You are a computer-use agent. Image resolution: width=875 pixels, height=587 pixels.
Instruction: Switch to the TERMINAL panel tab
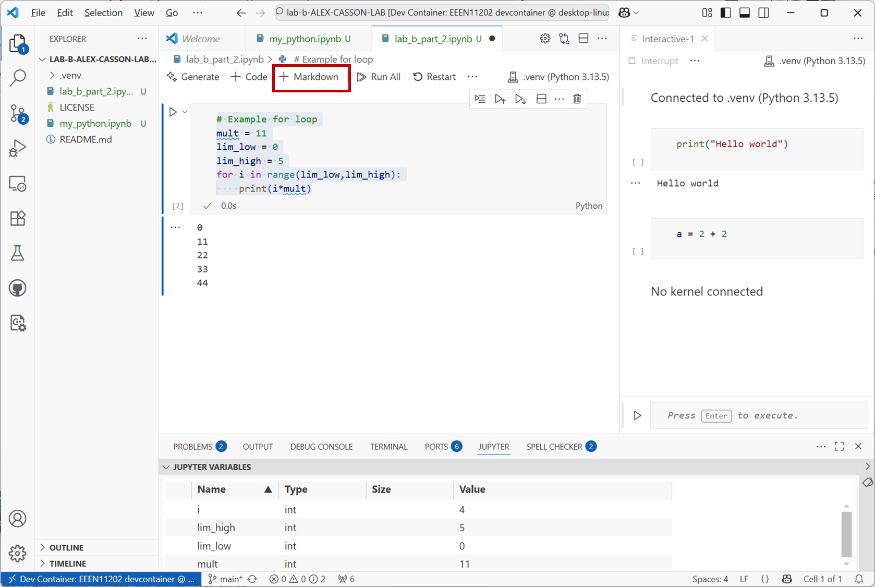coord(388,447)
